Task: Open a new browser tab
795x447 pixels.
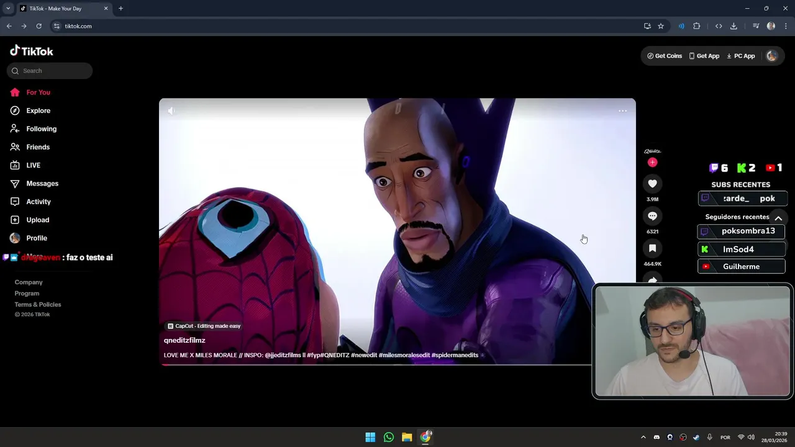Action: tap(120, 9)
